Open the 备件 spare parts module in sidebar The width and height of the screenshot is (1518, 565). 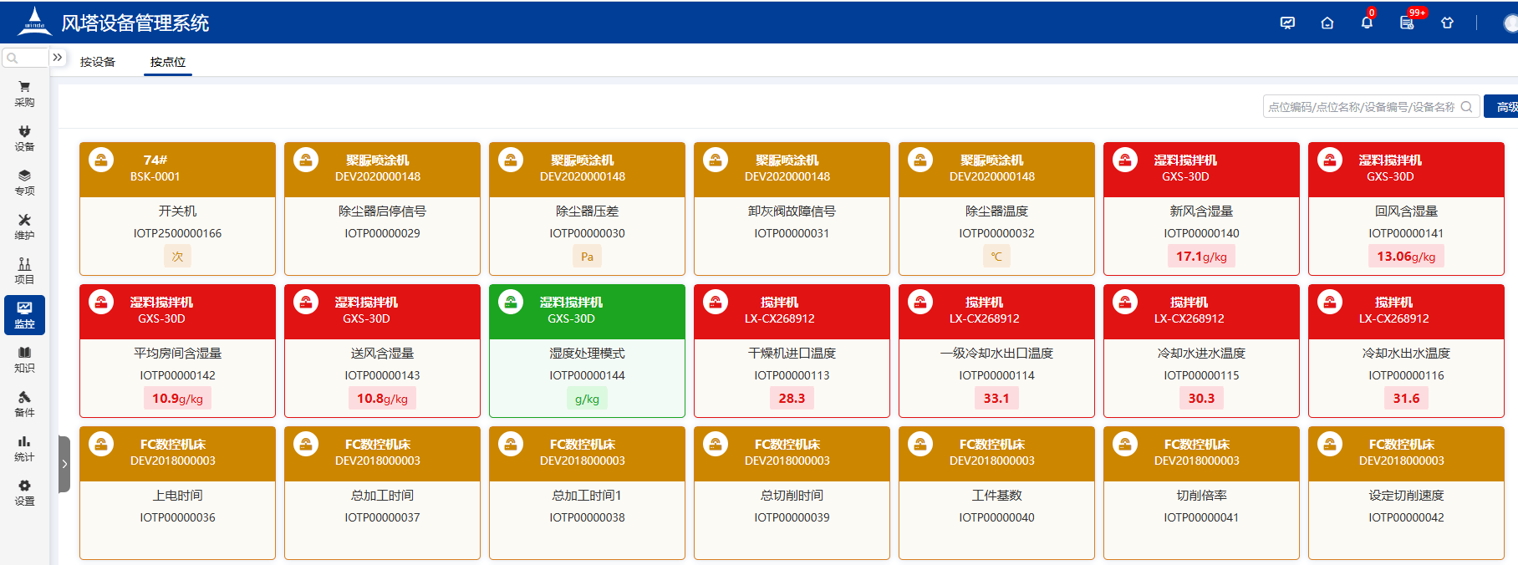(24, 404)
